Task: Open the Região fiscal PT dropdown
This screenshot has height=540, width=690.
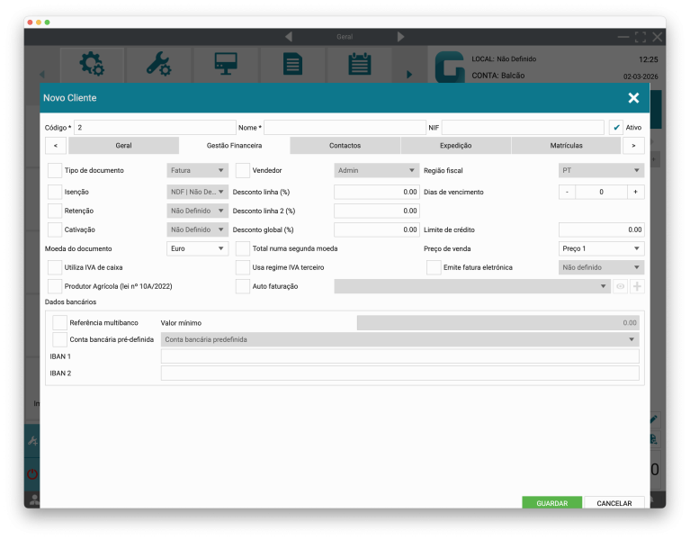Action: (x=600, y=170)
